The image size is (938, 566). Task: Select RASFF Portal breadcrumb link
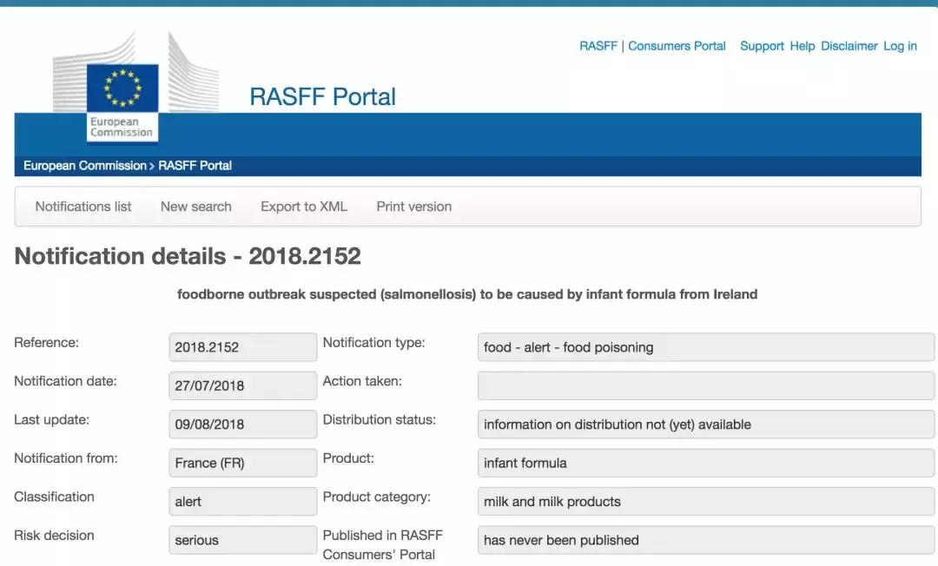tap(195, 166)
